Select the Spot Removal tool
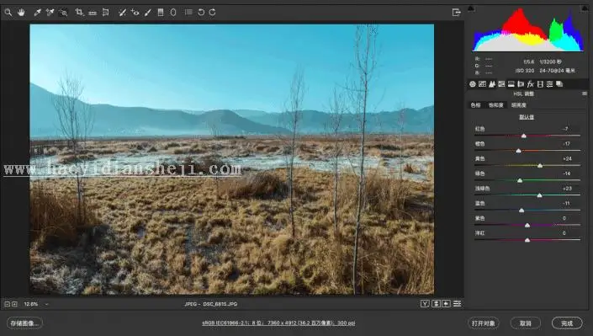 (x=122, y=13)
